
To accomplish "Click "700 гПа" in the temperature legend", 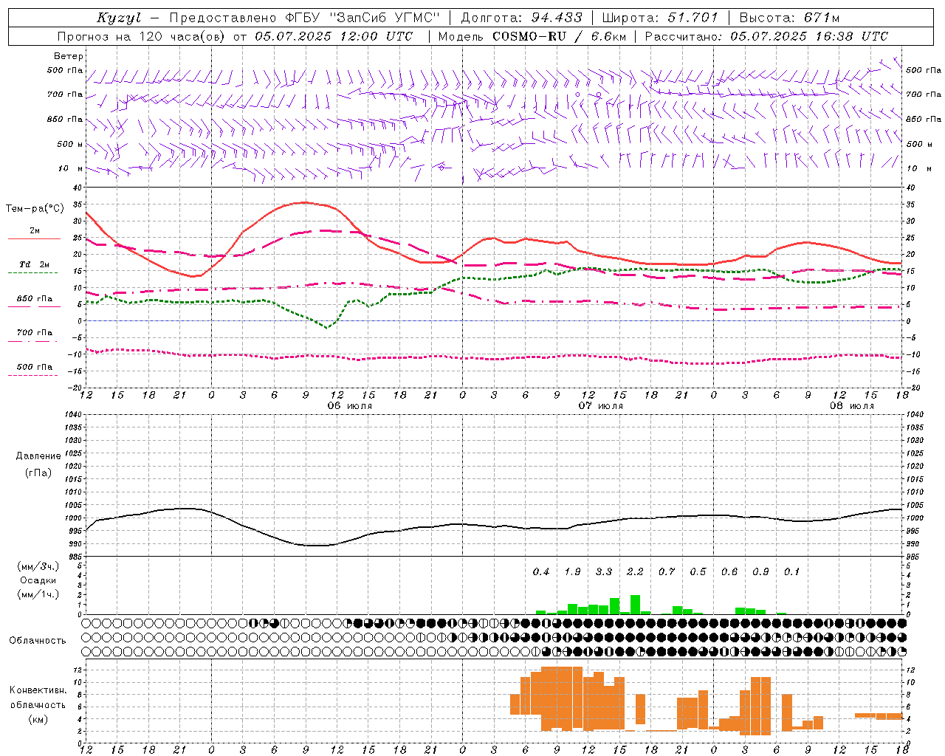I will tap(35, 333).
